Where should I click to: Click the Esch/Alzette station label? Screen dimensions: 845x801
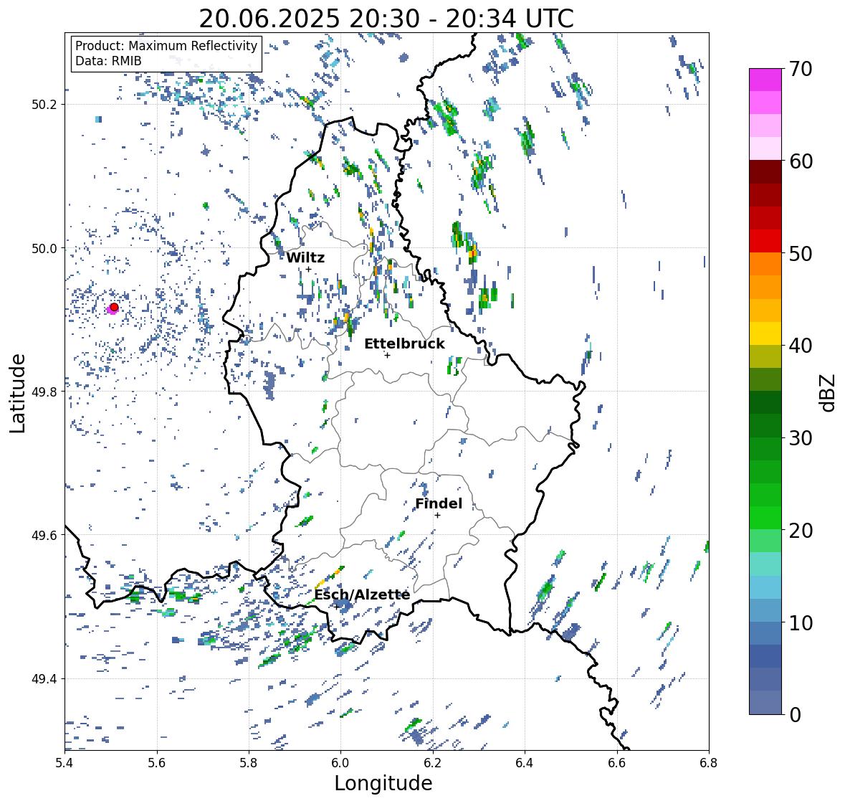(x=362, y=594)
